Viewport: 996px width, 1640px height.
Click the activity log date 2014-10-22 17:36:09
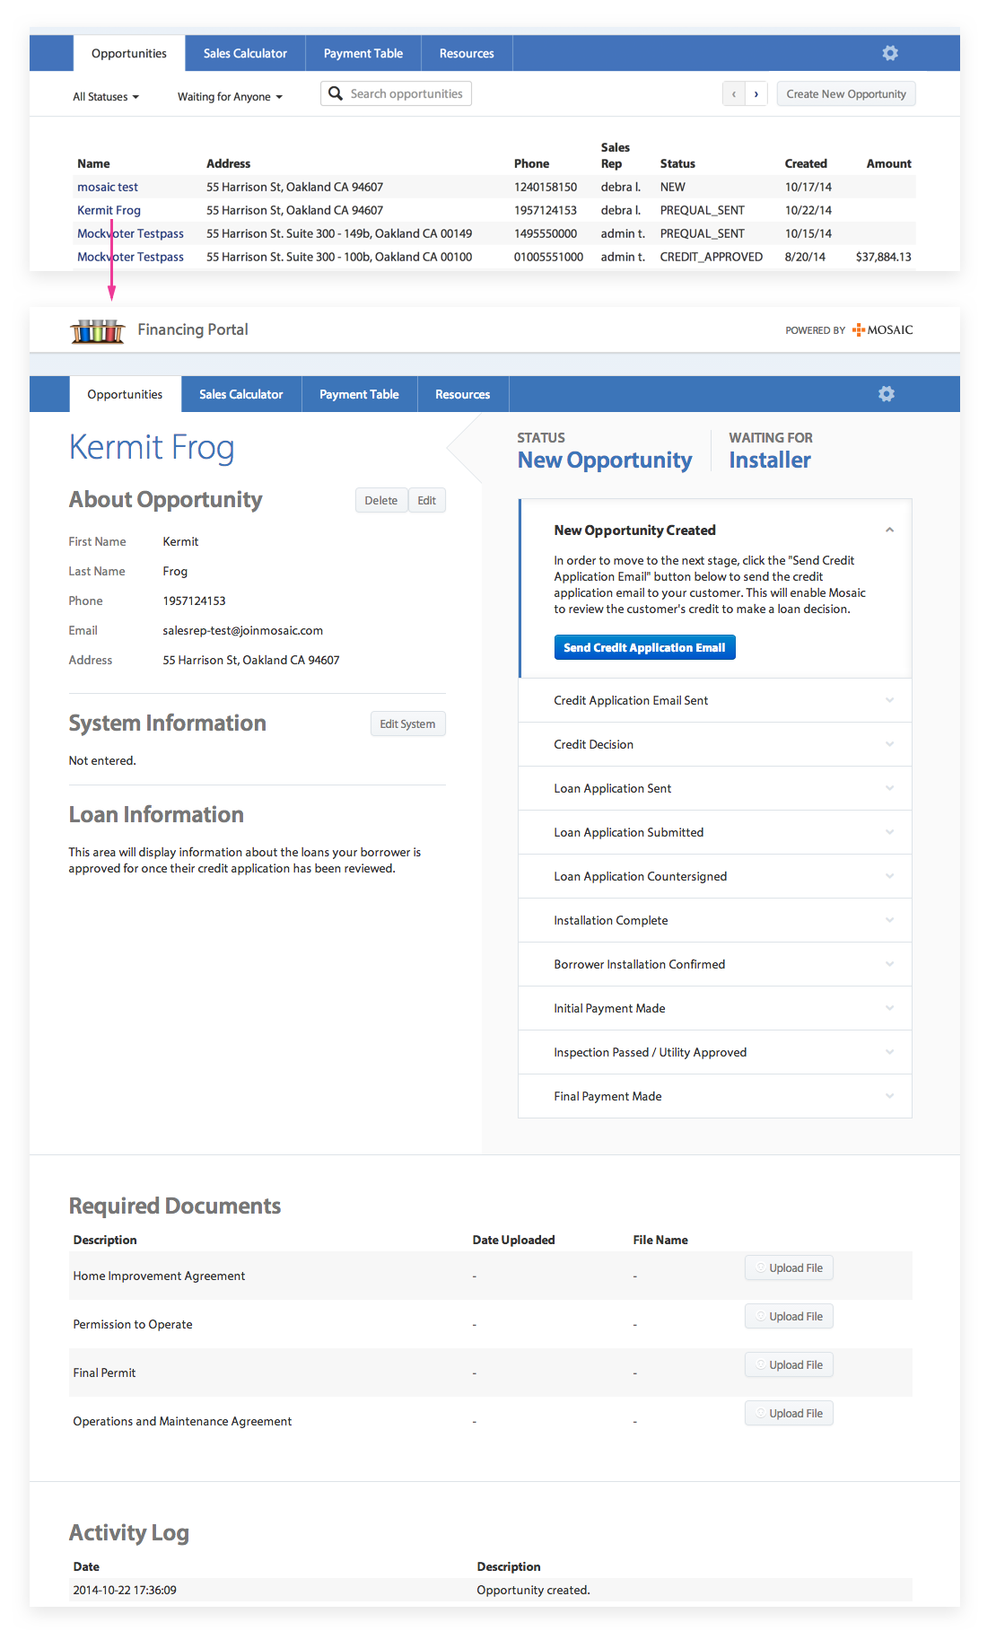125,1590
